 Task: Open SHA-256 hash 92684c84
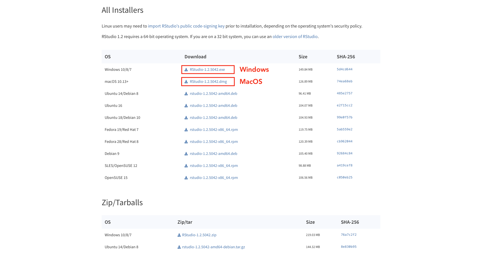[x=344, y=153]
